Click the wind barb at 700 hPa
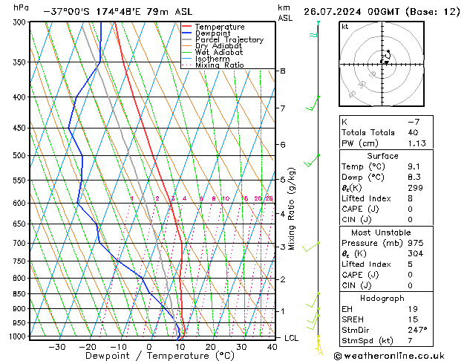Screen dimensions: 467x361 tap(311, 247)
